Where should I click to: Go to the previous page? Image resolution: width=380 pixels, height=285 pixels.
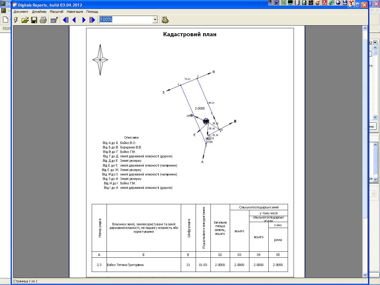click(74, 20)
